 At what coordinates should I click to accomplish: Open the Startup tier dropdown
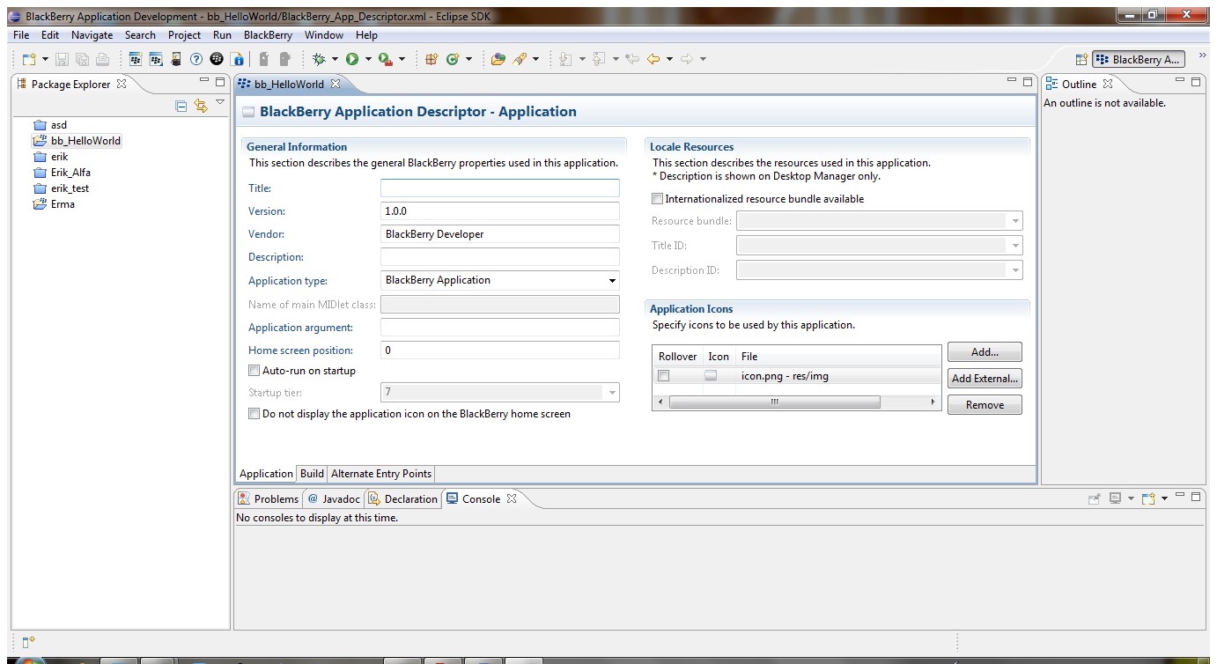point(612,393)
